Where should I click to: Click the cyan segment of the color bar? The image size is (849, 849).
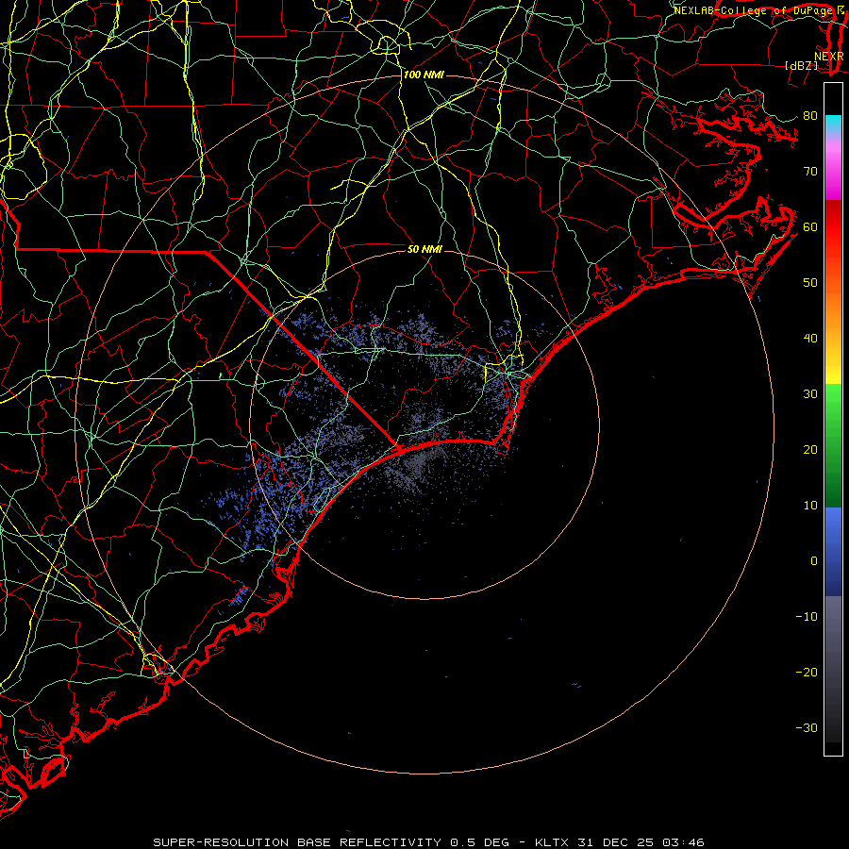[x=833, y=123]
